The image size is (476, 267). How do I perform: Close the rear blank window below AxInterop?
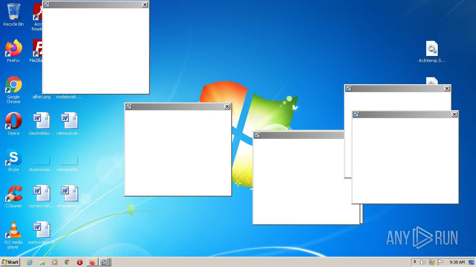point(447,89)
